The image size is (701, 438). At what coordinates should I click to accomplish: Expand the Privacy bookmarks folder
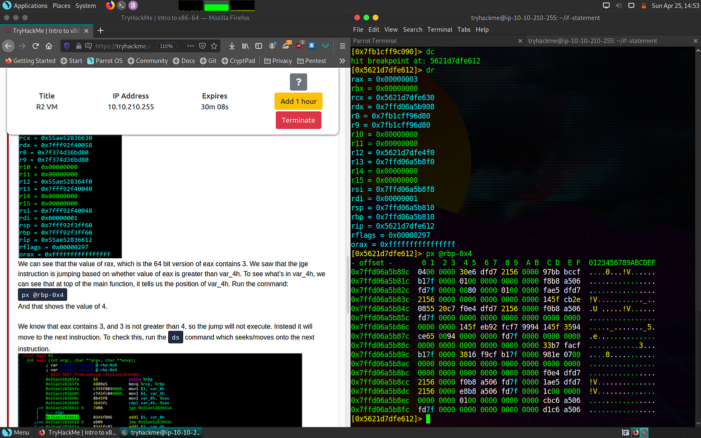278,61
